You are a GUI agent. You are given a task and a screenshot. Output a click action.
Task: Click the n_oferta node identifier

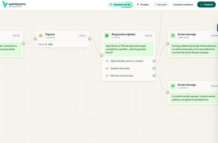pos(116,38)
